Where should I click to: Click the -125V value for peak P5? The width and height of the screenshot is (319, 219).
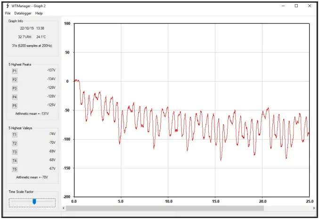click(x=51, y=105)
